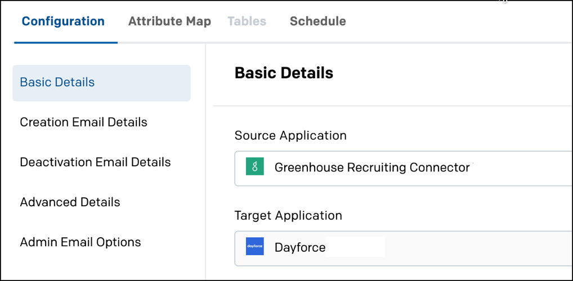Click the Greenhouse logo icon
Viewport: 573px width, 281px height.
(x=255, y=166)
